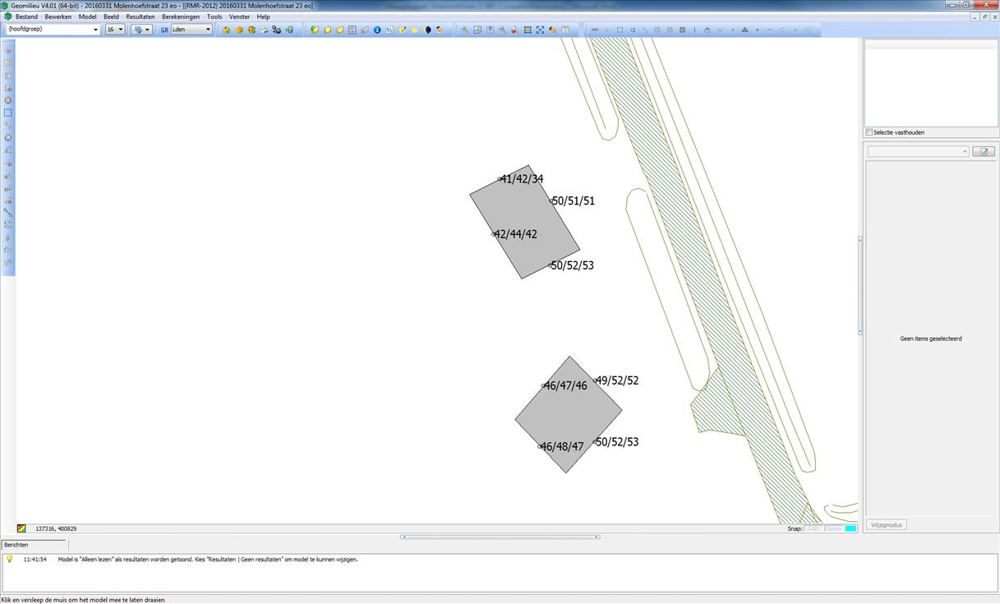Click the cyan snap color swatch

850,528
